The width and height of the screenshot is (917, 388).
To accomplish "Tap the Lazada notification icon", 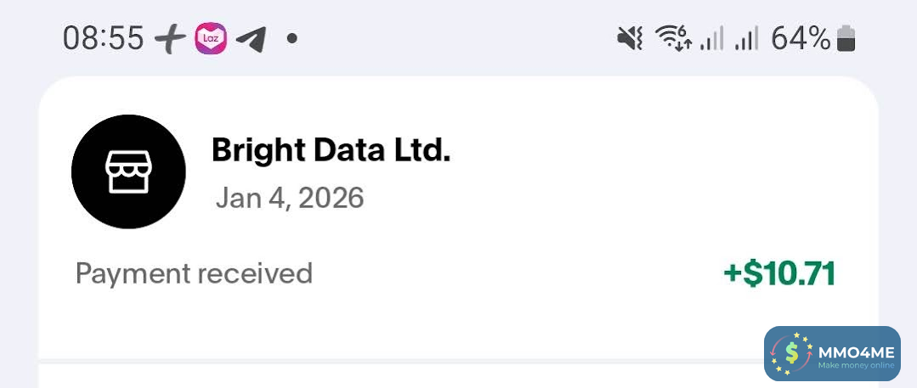I will pyautogui.click(x=211, y=38).
